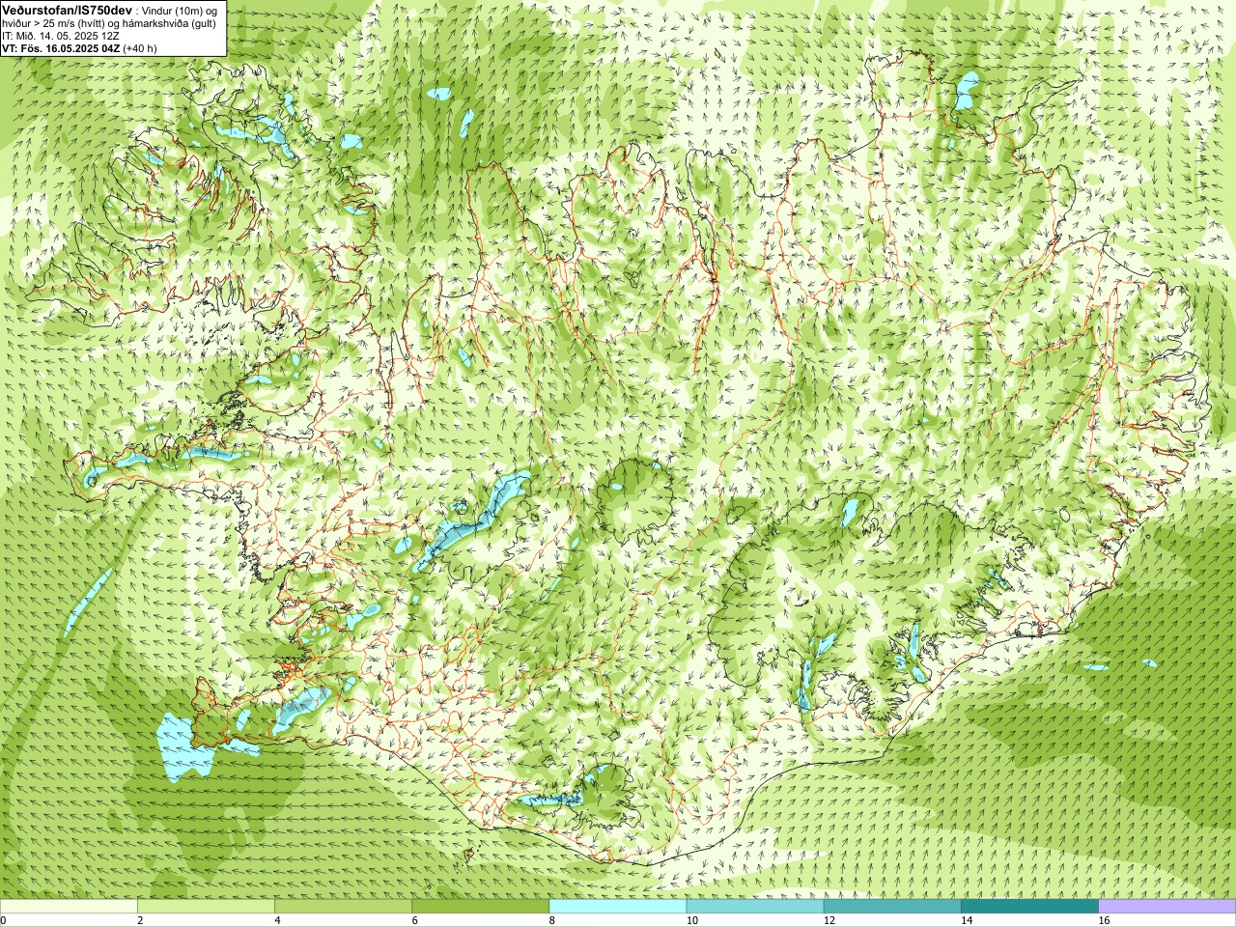1236x927 pixels.
Task: Click the turquoise 10–12 m/s legend swatch
Action: tap(755, 907)
